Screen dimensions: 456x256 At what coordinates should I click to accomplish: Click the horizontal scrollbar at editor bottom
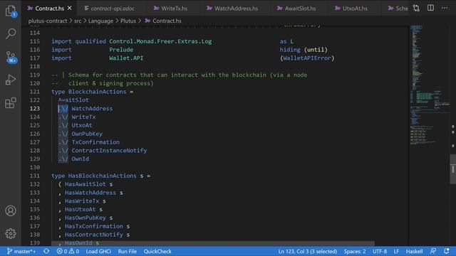[213, 242]
